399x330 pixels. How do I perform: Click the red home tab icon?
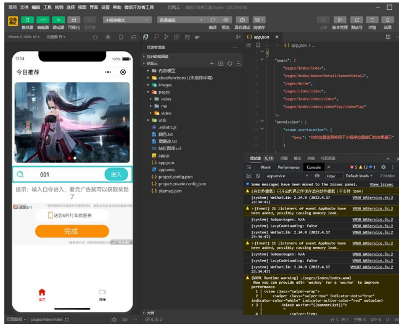42,294
